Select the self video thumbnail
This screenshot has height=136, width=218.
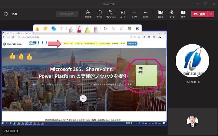(x=192, y=121)
